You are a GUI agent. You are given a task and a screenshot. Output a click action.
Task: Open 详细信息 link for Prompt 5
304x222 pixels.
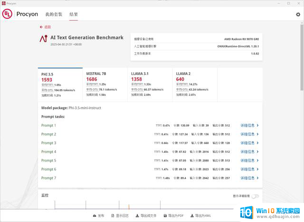(247, 160)
